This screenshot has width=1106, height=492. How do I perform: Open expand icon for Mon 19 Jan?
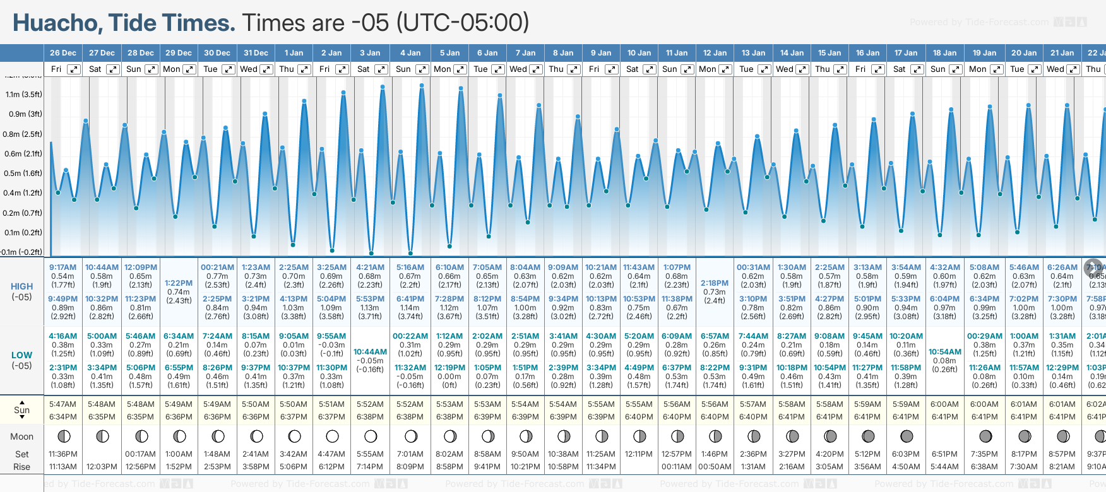tap(997, 69)
